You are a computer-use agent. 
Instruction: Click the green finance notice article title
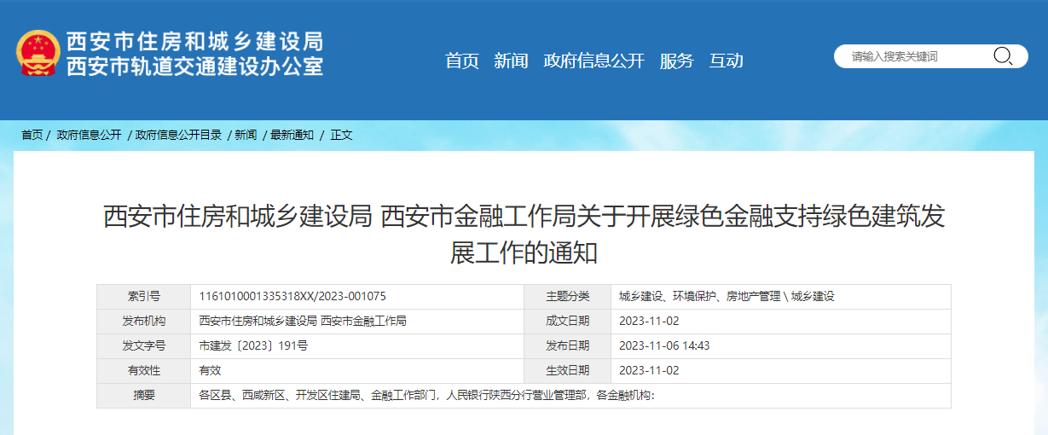[x=524, y=234]
